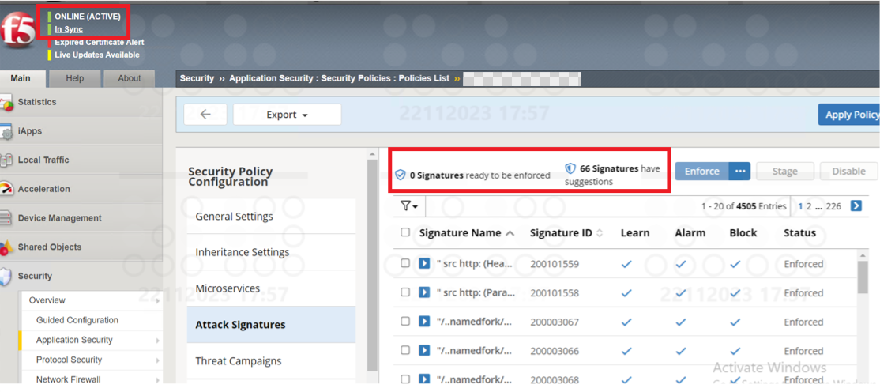Click shield icon beside 66 Signatures
This screenshot has height=392, width=880.
click(570, 168)
